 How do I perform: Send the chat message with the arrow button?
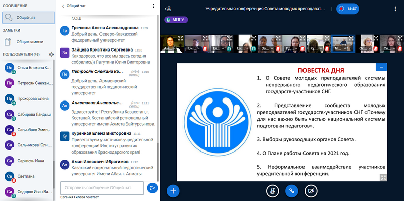153,188
